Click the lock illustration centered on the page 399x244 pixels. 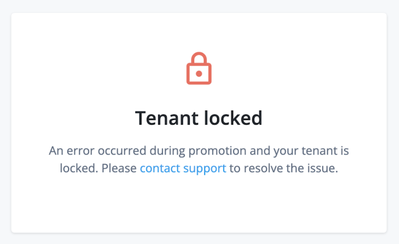coord(199,68)
